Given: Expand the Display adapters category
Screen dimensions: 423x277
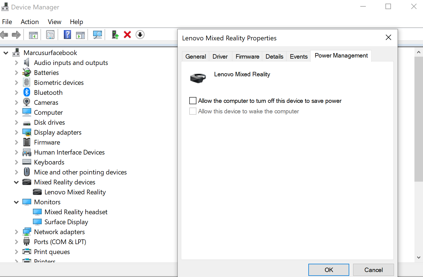Looking at the screenshot, I should coord(16,132).
